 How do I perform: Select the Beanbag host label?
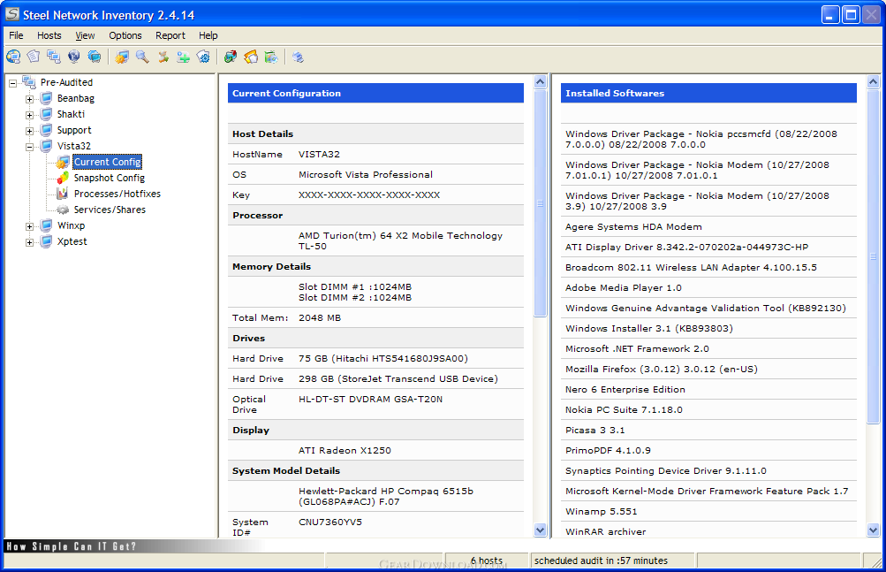tap(76, 98)
